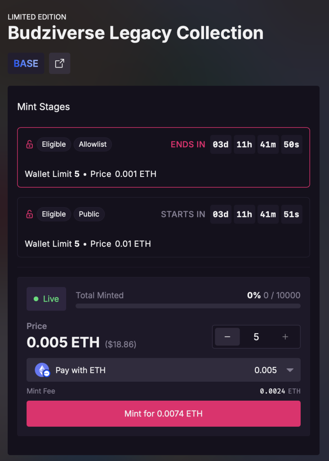Click the Eligible tag in Allowlist stage

coord(53,145)
